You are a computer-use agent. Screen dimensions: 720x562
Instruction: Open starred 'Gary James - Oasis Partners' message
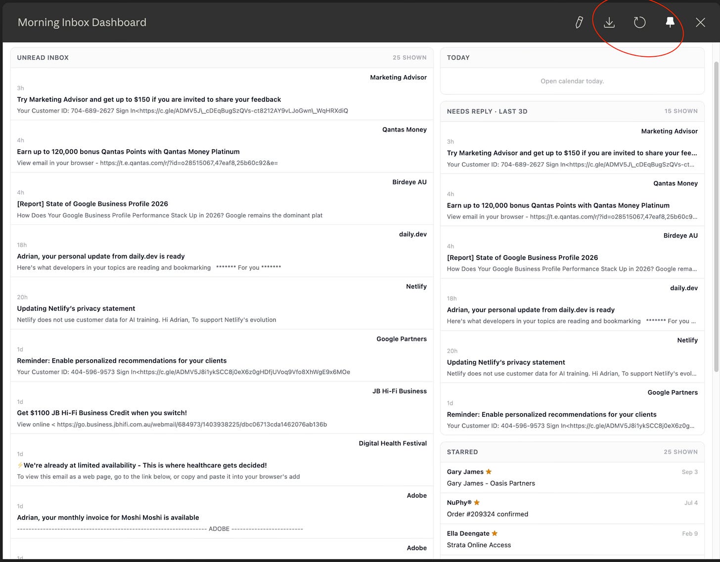click(491, 483)
